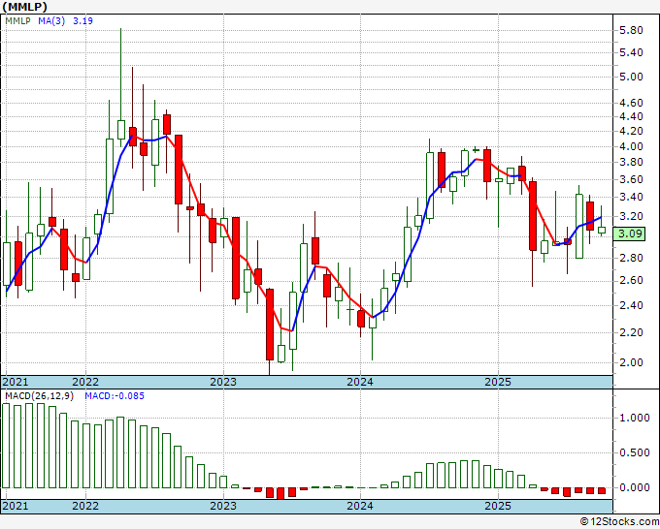Click the 5.80 price axis label
The image size is (660, 529).
(x=630, y=31)
